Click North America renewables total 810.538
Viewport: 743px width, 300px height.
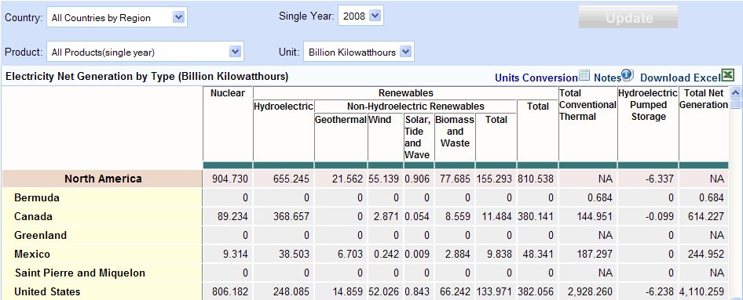coord(536,179)
